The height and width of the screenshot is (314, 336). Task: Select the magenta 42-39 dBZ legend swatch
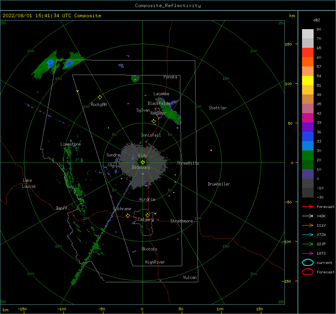(308, 118)
